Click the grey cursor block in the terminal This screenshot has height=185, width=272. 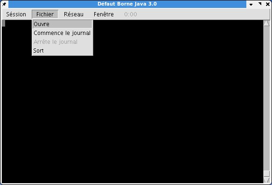coord(3,23)
